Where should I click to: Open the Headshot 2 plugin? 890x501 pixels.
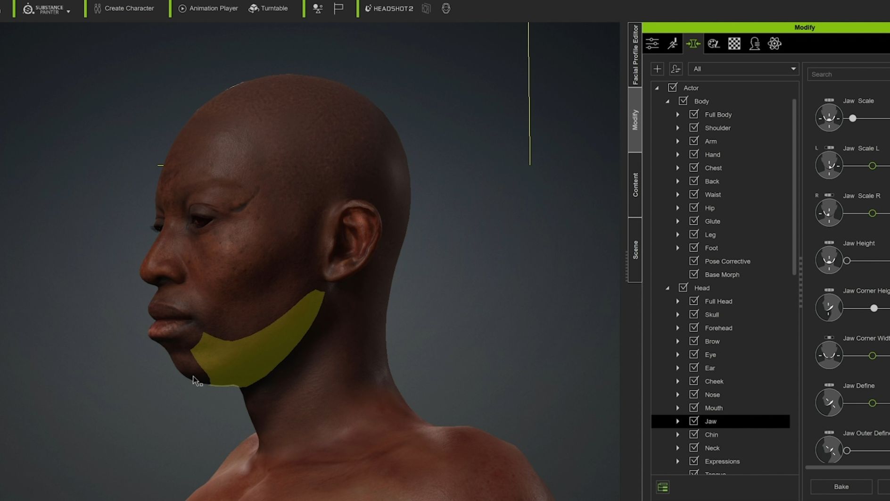point(388,8)
